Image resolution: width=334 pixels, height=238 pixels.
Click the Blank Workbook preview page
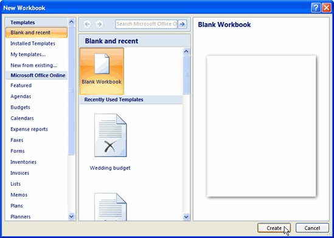tap(262, 126)
